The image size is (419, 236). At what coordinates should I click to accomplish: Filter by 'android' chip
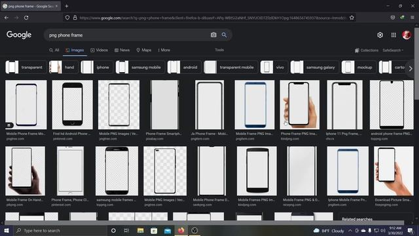pyautogui.click(x=184, y=67)
